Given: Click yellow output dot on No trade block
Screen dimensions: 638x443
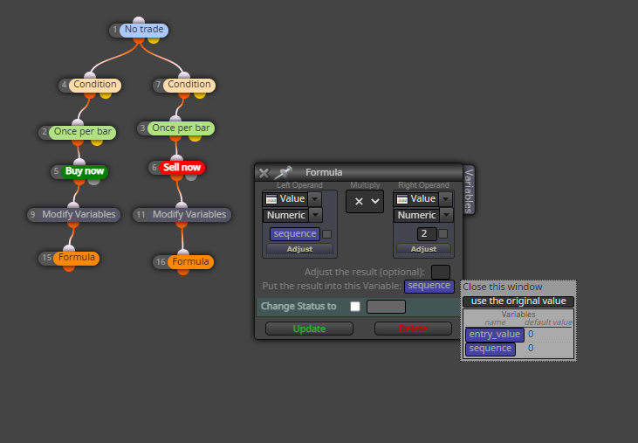Looking at the screenshot, I should point(154,40).
